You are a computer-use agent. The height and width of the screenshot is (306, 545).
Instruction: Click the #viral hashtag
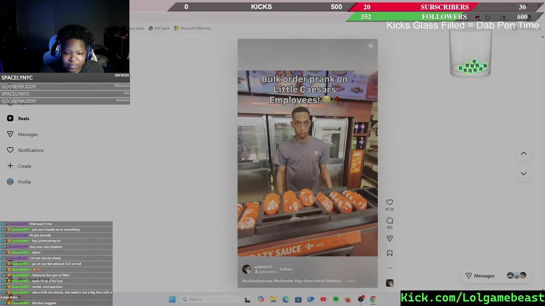coord(318,281)
